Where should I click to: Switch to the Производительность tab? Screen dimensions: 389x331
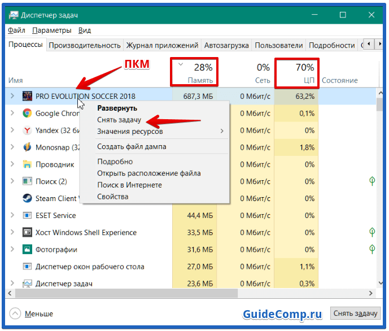85,45
